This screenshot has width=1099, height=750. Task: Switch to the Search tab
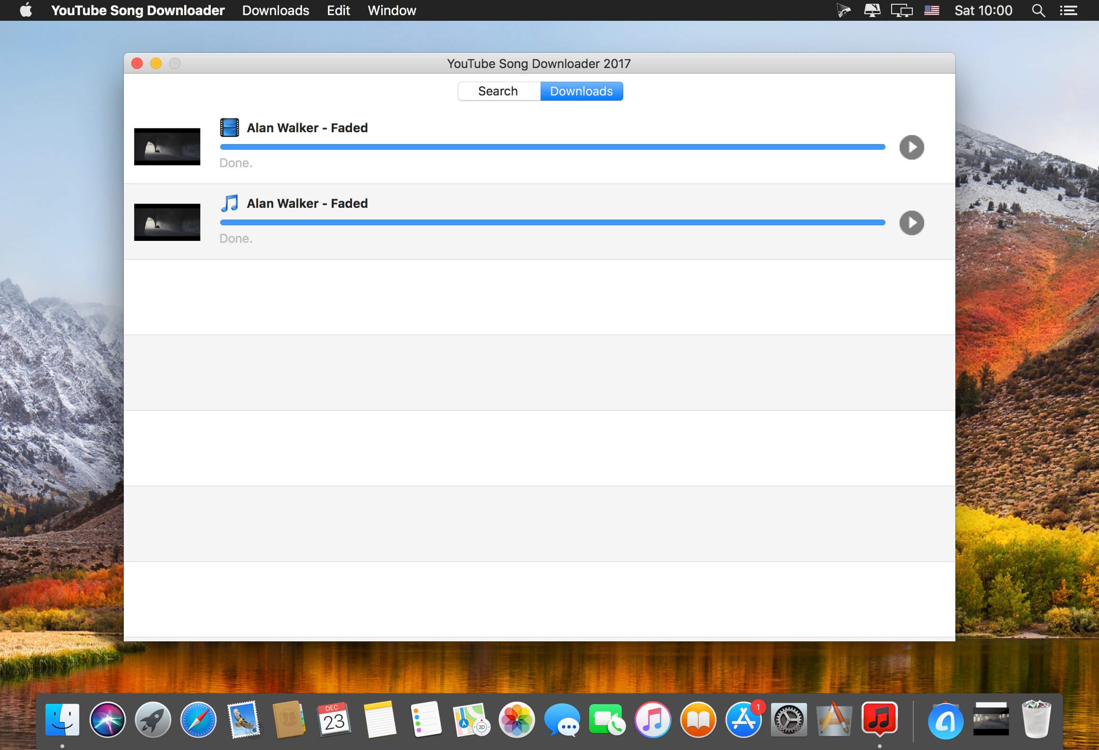[x=498, y=91]
